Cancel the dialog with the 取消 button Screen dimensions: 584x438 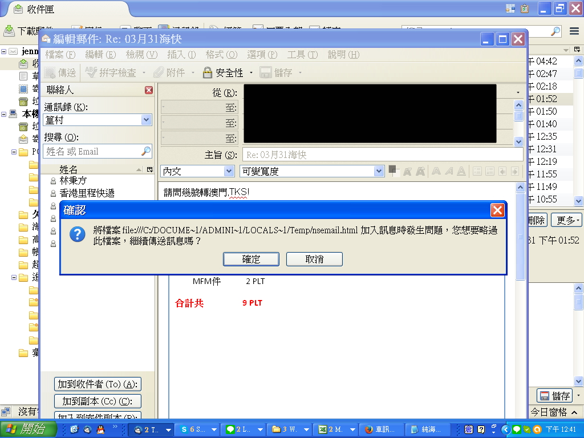314,259
